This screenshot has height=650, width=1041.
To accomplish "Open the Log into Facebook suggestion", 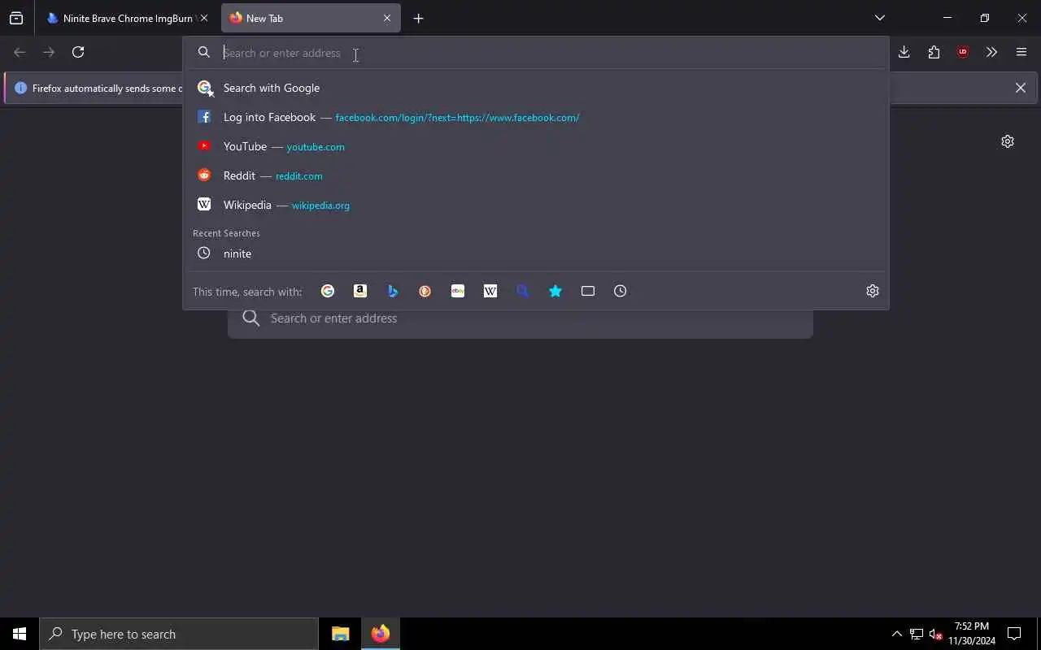I will tap(536, 117).
